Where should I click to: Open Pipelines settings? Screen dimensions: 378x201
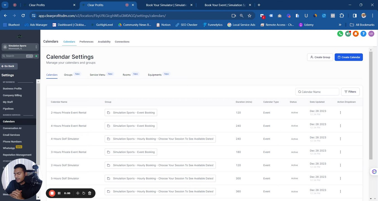[8, 109]
